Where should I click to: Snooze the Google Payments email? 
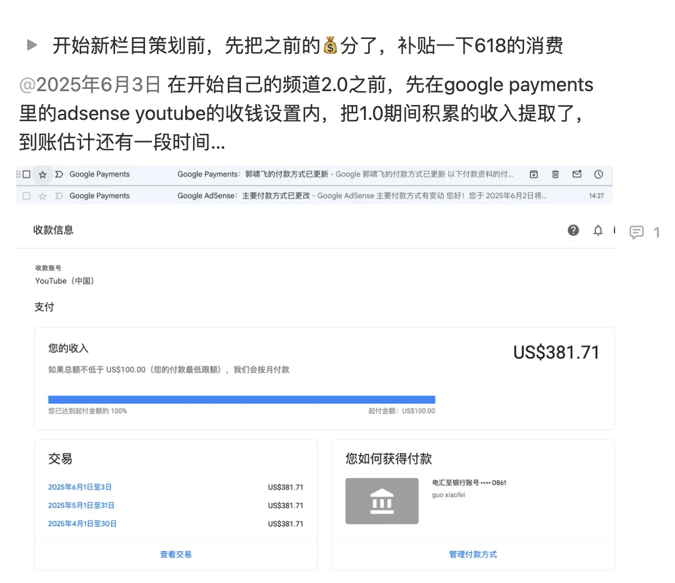click(598, 175)
